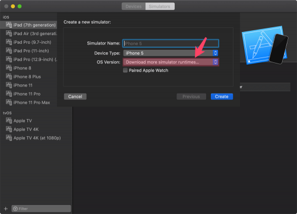Click the Device Type stepper arrows
Screen dimensions: 297x214
pos(215,53)
